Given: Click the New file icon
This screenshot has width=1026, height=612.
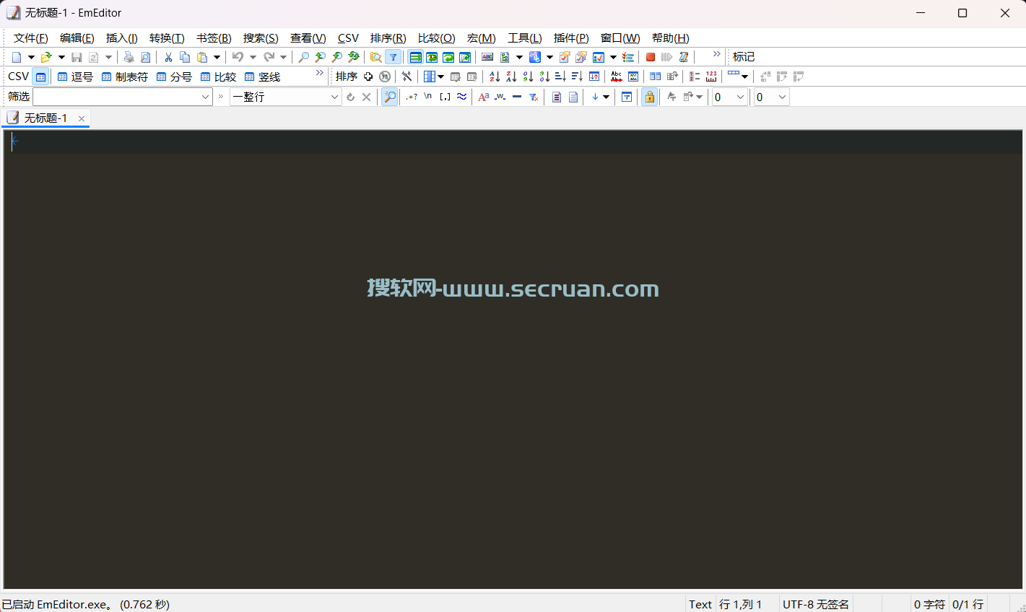Looking at the screenshot, I should (17, 57).
